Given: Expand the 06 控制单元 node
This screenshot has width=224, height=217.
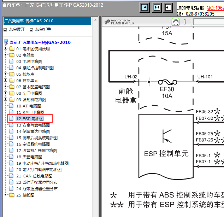Looking at the screenshot, I should point(5,80).
